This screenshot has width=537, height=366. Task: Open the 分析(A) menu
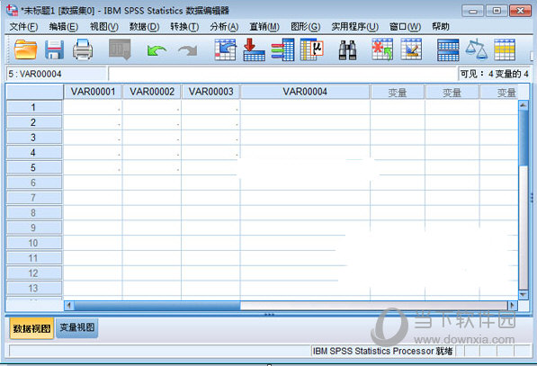point(224,26)
